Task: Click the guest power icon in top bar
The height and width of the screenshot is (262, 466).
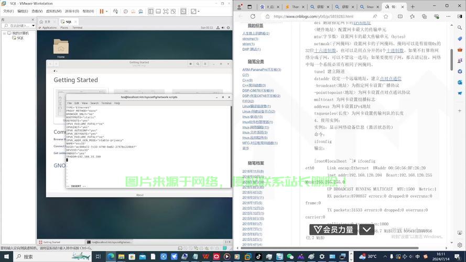Action: [228, 28]
